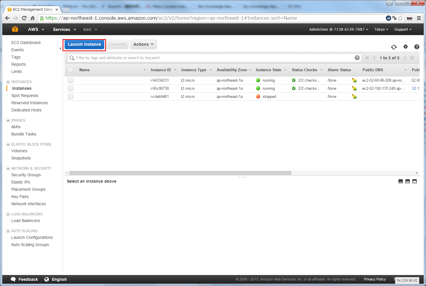Open Elastic IPs in the sidebar

(x=21, y=182)
